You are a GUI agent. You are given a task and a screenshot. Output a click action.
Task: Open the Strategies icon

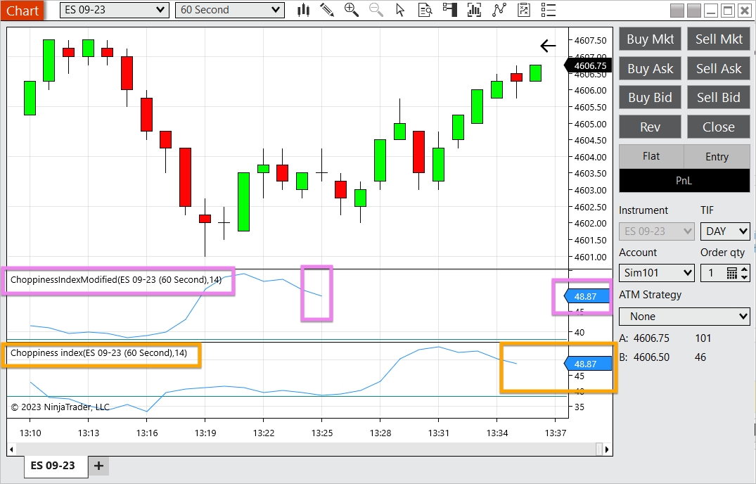pyautogui.click(x=524, y=10)
